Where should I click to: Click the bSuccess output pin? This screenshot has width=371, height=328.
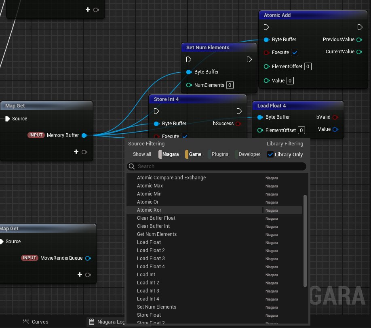pyautogui.click(x=238, y=124)
